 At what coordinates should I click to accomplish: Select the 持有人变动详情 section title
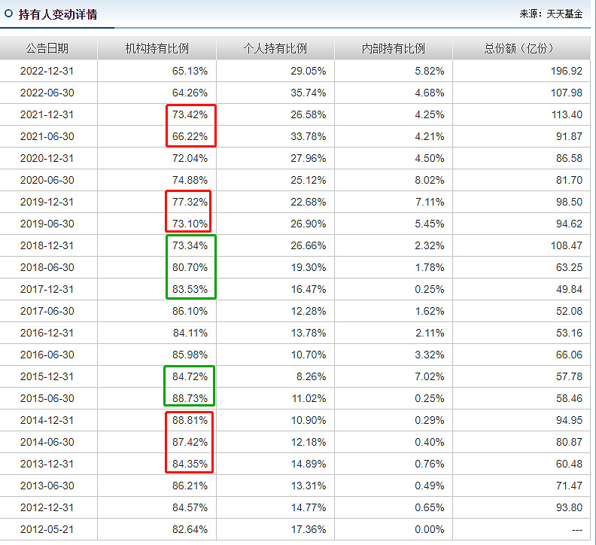click(58, 14)
